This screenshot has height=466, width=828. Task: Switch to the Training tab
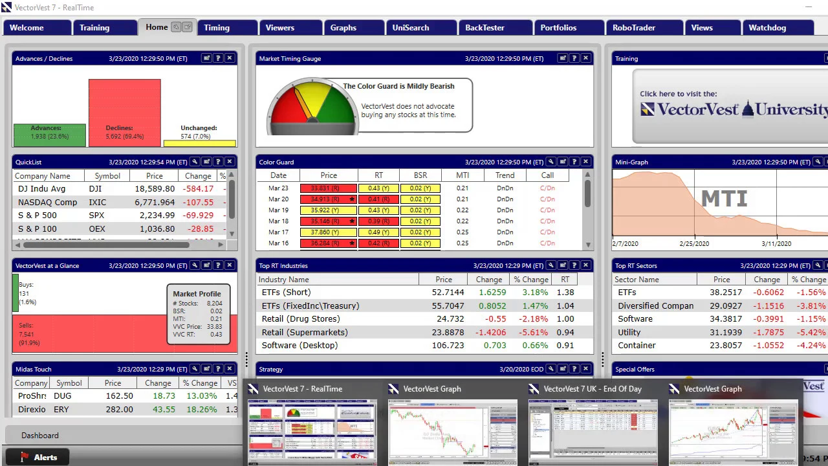point(103,28)
